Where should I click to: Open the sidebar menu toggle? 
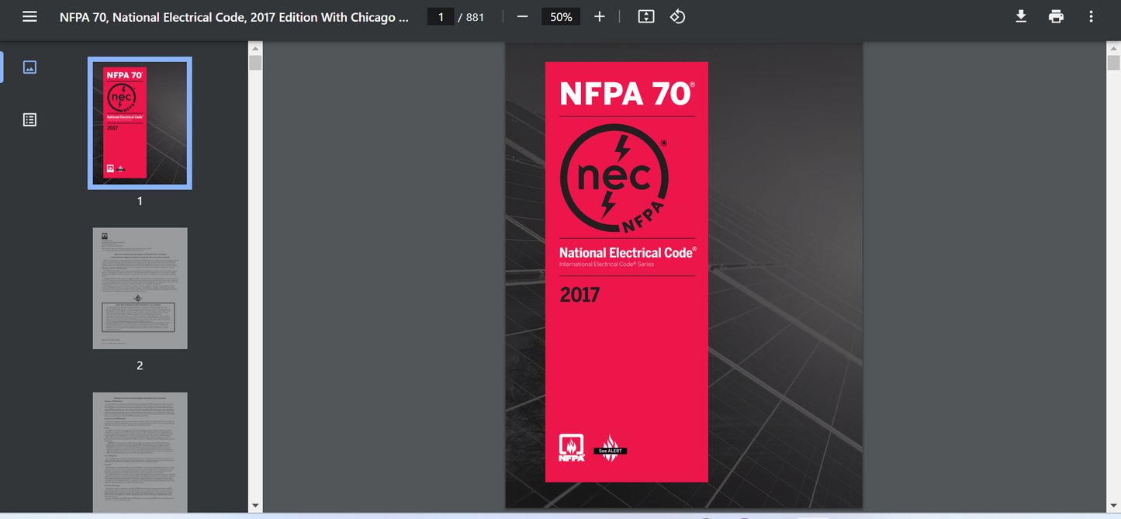tap(29, 16)
